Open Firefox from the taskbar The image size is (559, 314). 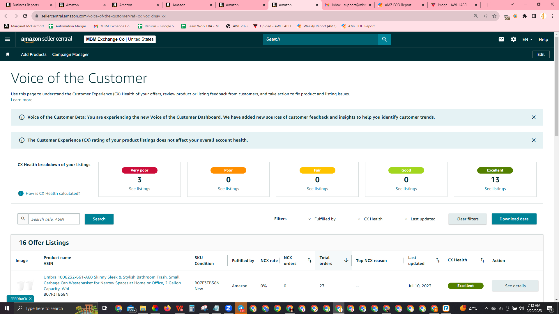(167, 308)
